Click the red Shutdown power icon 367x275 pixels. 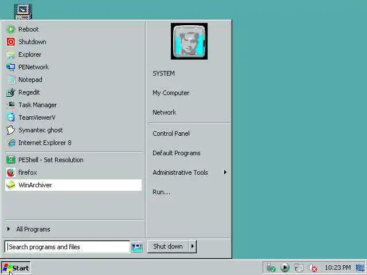pyautogui.click(x=10, y=42)
